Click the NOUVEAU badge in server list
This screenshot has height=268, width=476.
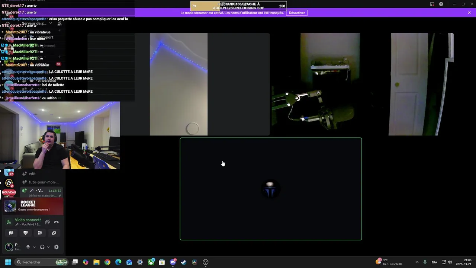(x=9, y=192)
